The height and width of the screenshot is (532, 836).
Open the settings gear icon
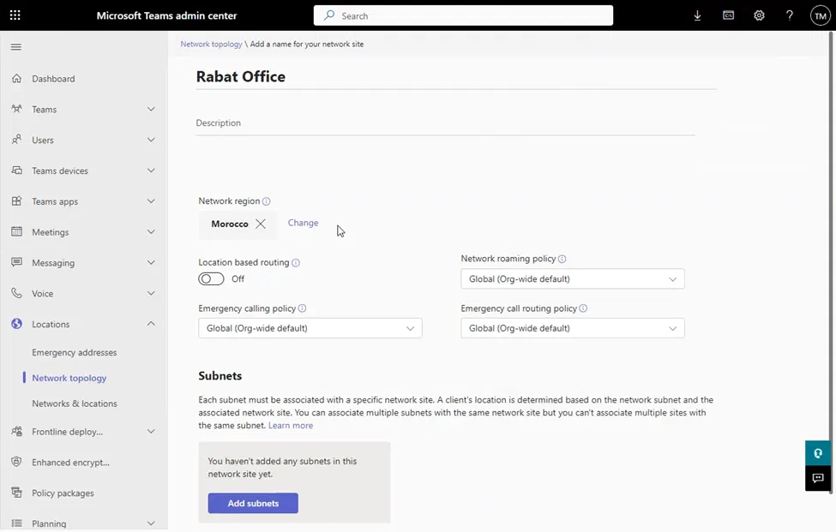pyautogui.click(x=759, y=15)
